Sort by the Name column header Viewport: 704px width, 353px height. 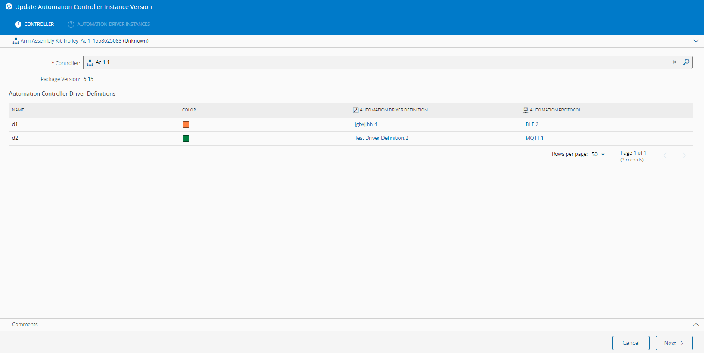(18, 110)
